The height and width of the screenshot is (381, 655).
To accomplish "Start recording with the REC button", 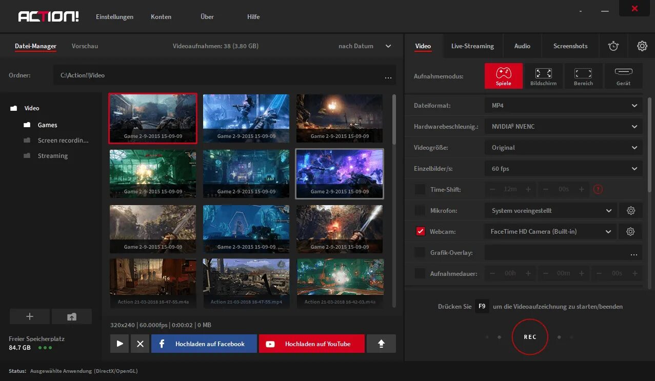I will pyautogui.click(x=530, y=337).
